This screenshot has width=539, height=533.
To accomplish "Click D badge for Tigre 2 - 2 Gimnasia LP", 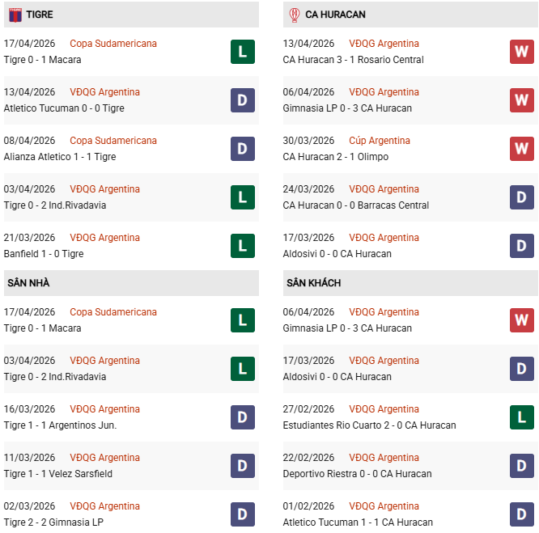I will (x=243, y=514).
